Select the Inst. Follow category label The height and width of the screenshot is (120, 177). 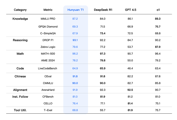click(x=20, y=96)
